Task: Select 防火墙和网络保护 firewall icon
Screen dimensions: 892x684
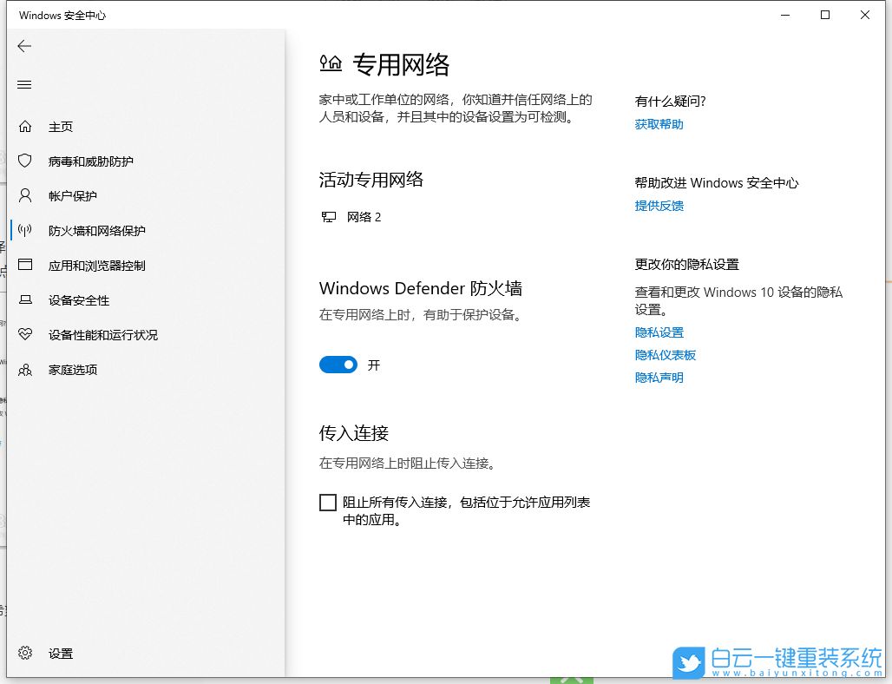Action: tap(26, 230)
